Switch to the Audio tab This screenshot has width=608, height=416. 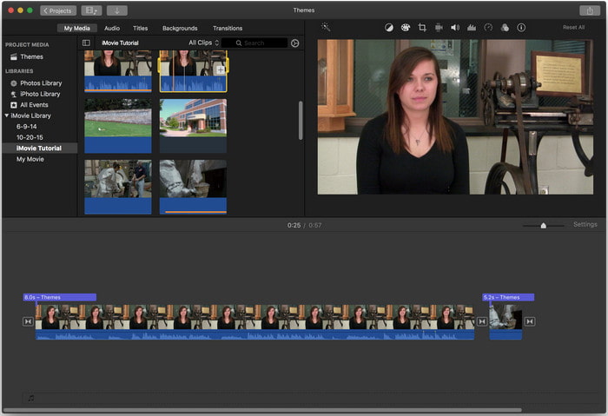coord(112,29)
